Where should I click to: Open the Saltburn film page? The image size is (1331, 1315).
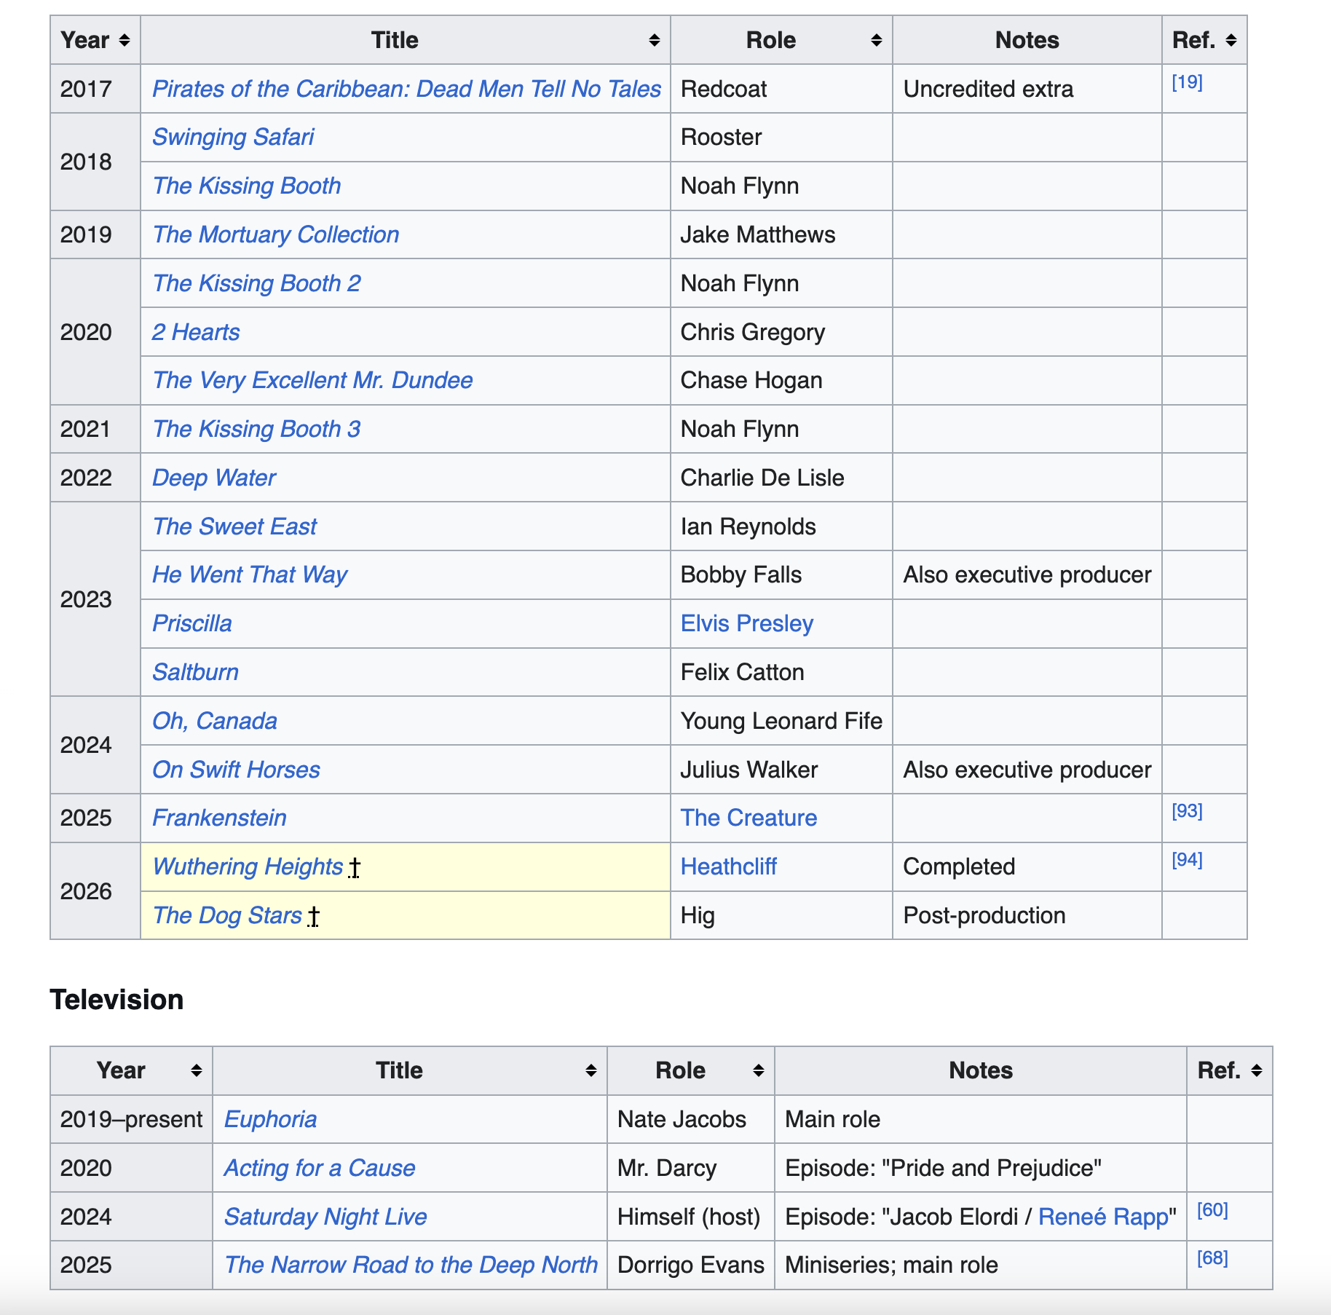click(195, 672)
